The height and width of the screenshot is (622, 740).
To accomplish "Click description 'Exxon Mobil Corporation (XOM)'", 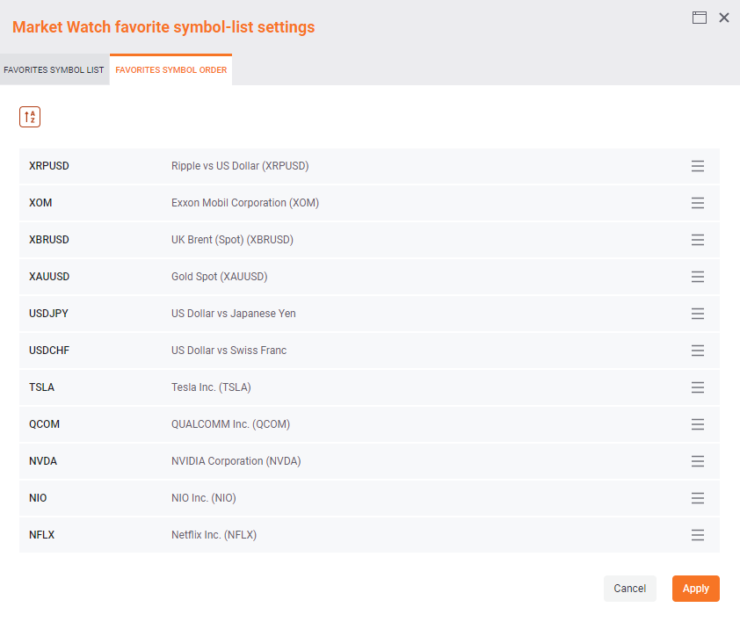I will click(x=245, y=203).
